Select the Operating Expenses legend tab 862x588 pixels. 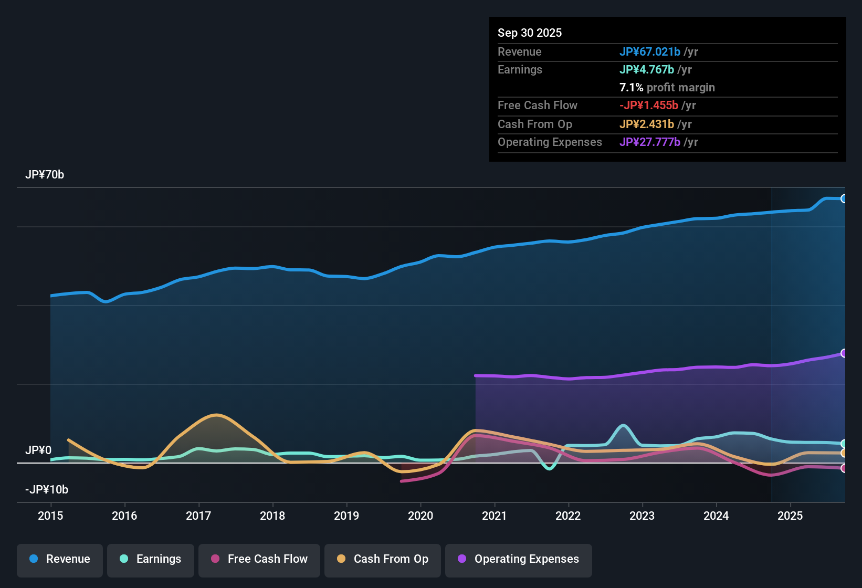coord(518,559)
